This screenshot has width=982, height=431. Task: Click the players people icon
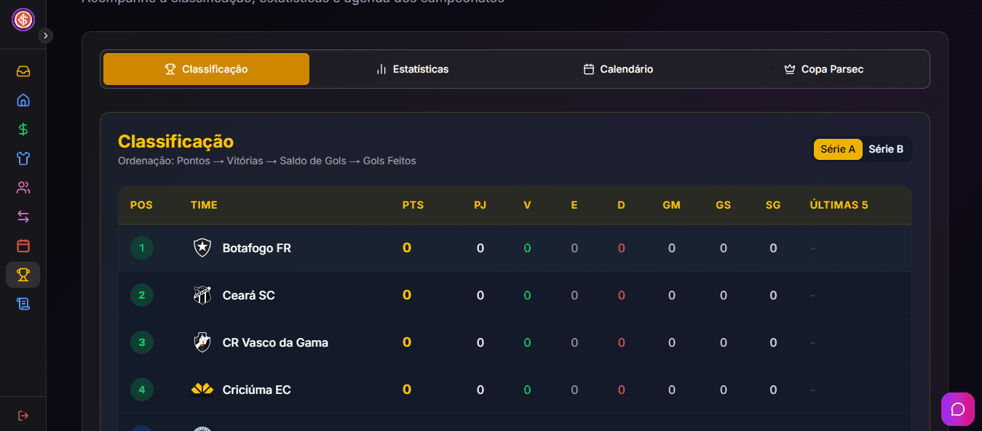point(23,188)
